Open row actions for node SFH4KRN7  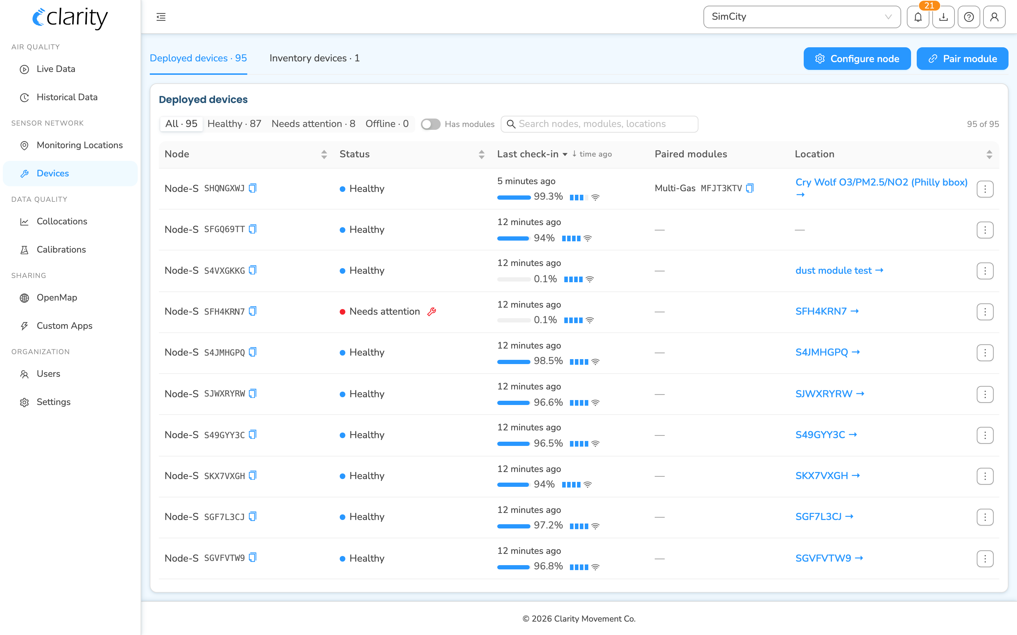click(x=985, y=312)
